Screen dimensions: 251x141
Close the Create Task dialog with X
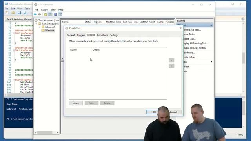(x=180, y=28)
